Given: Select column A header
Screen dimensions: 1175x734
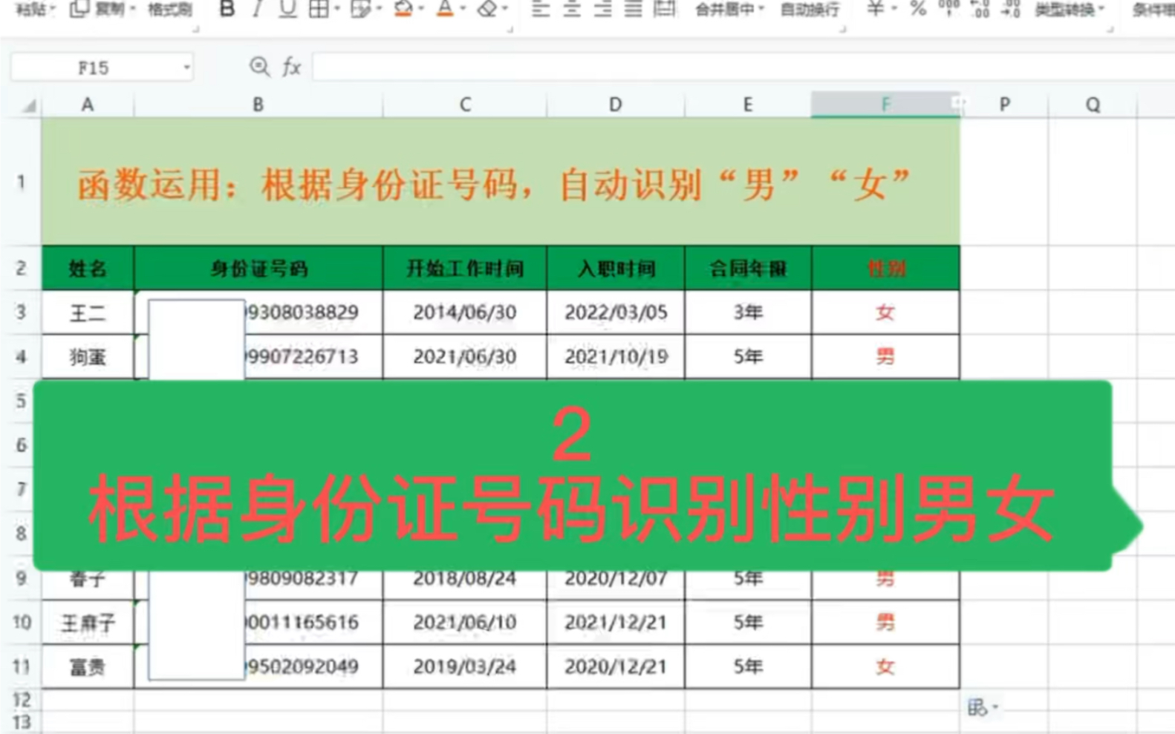Looking at the screenshot, I should tap(88, 105).
